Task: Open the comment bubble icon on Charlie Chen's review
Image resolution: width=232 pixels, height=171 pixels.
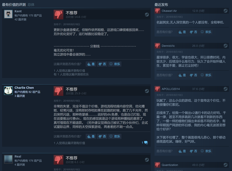Action: point(146,143)
